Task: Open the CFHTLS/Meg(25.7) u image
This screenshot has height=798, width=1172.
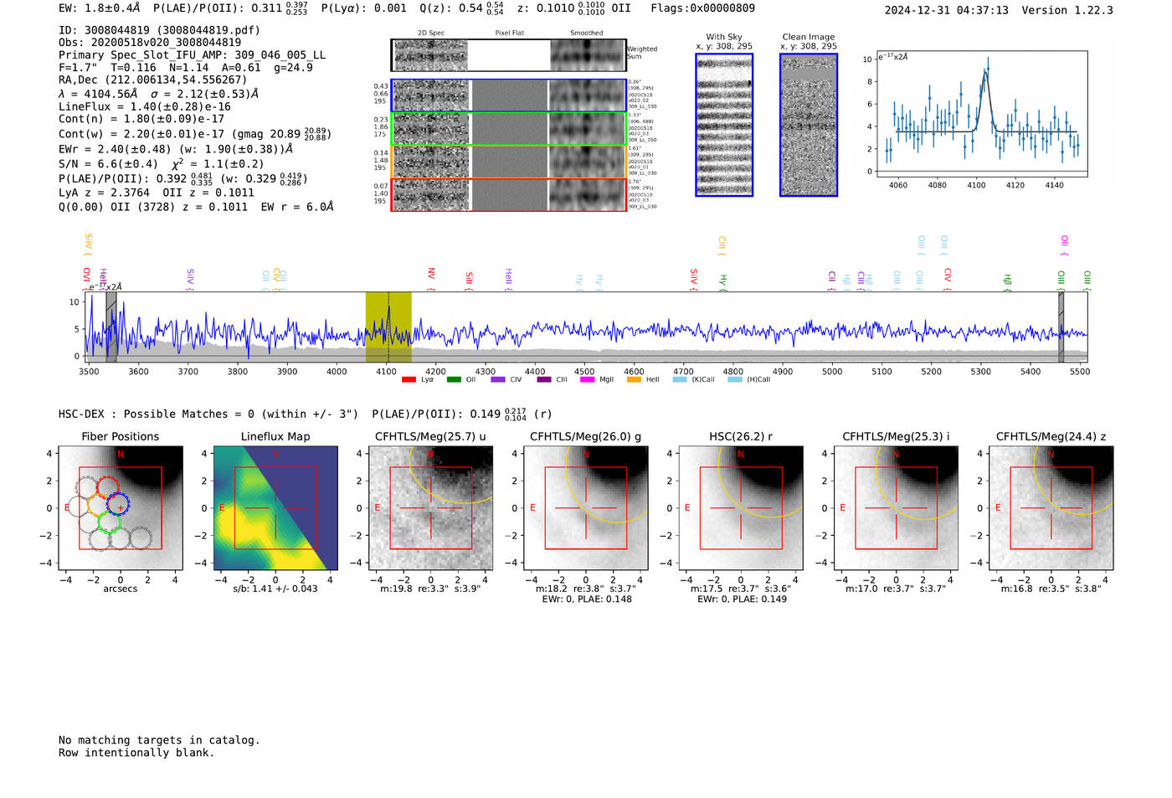Action: coord(430,507)
